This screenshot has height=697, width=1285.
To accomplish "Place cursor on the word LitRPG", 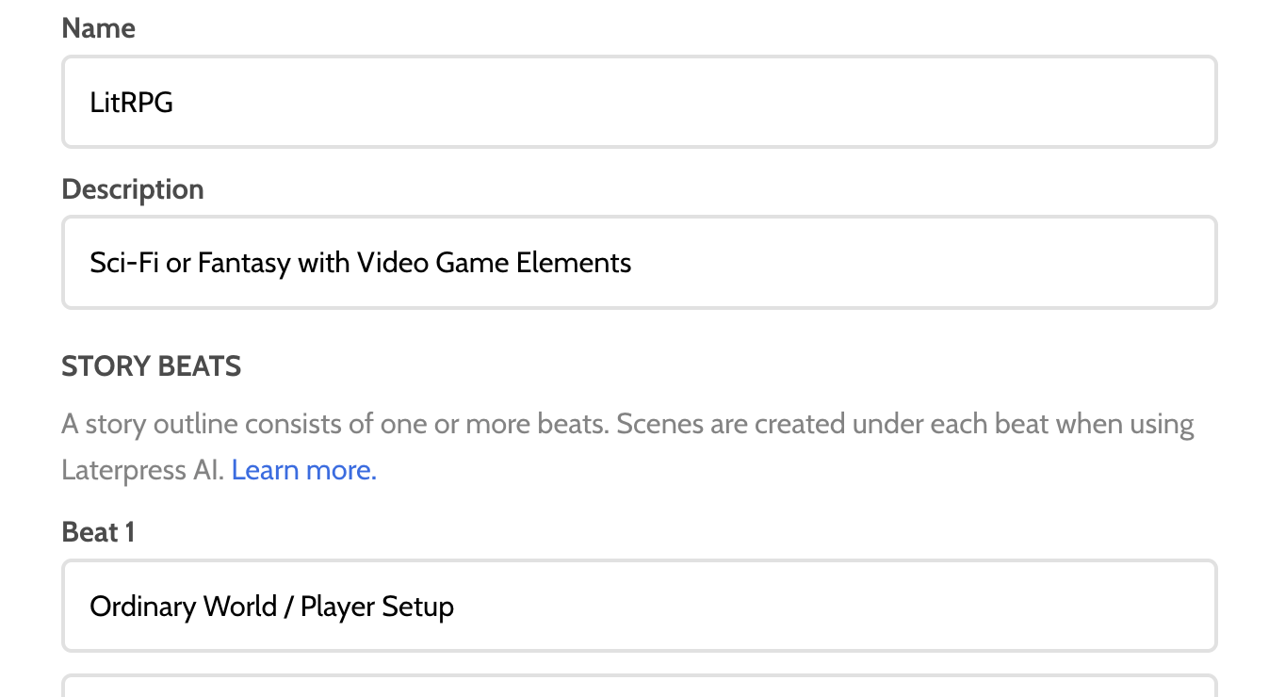I will (x=132, y=103).
